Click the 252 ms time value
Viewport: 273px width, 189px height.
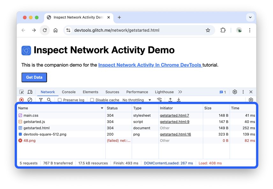pyautogui.click(x=249, y=128)
